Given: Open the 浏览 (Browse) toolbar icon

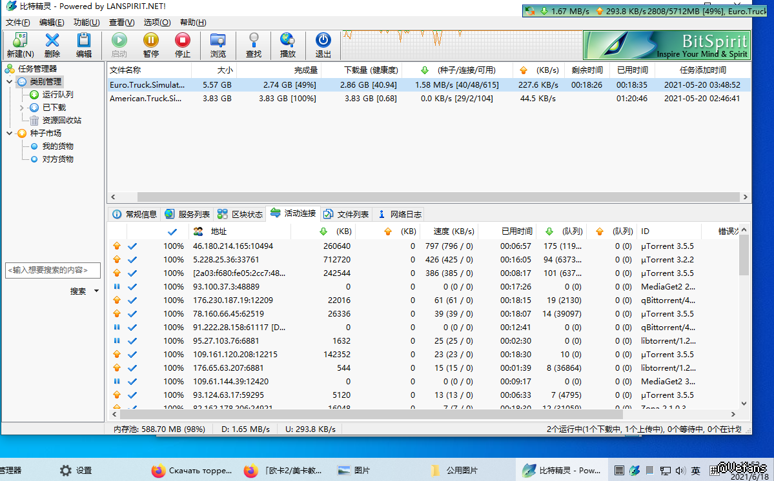Looking at the screenshot, I should click(x=218, y=41).
